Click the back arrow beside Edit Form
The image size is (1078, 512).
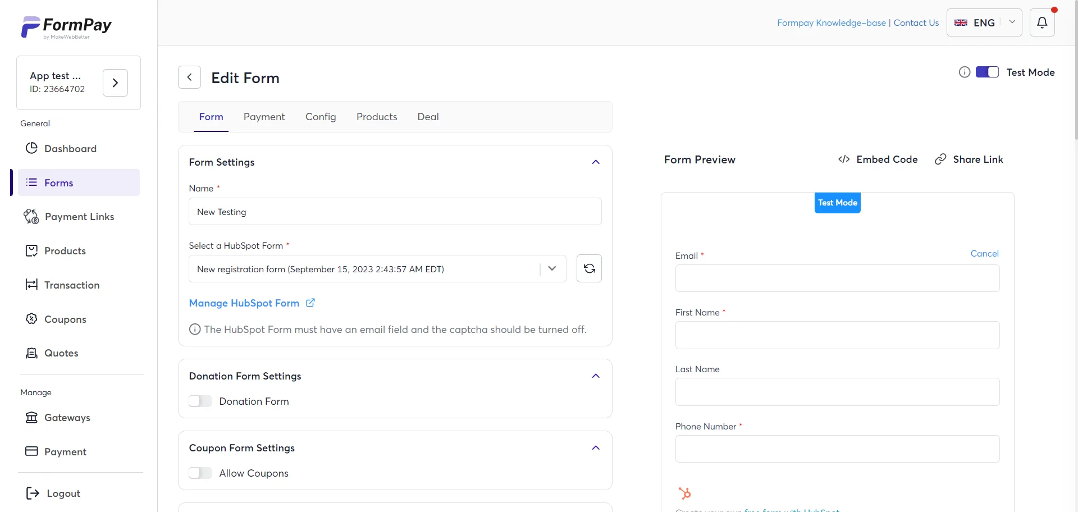(189, 77)
